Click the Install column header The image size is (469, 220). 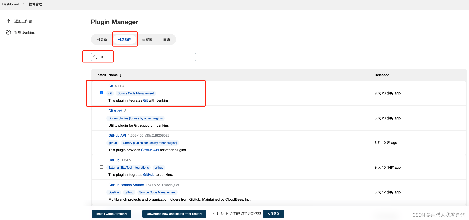[x=101, y=75]
